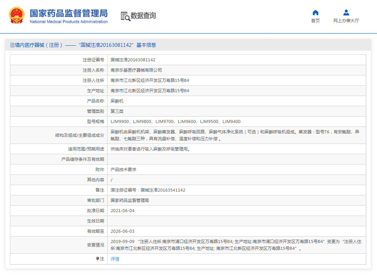Click registrant name 南京乐基医疗器械有限公司
Screen dimensions: 377x275
click(x=136, y=70)
